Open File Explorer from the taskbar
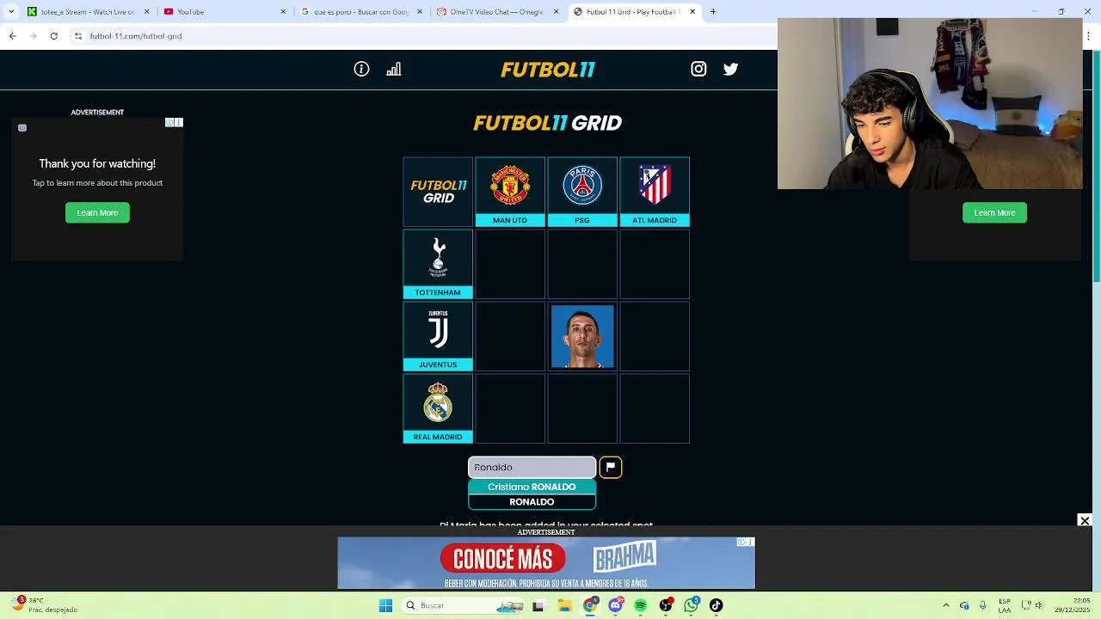 click(565, 605)
